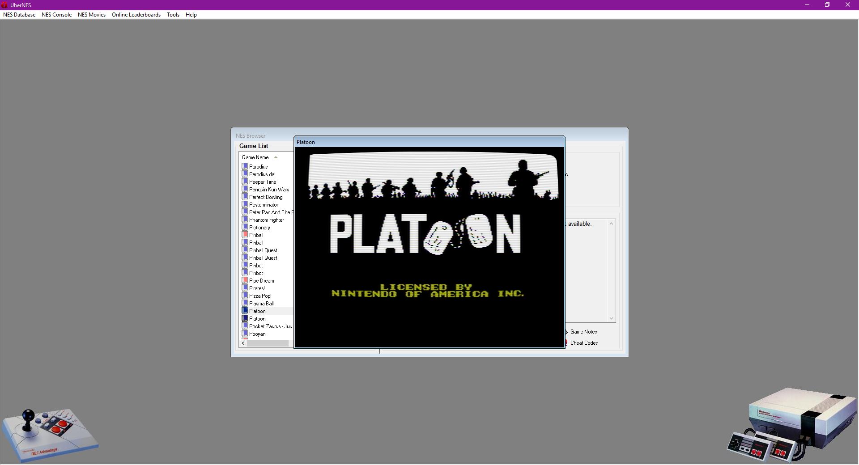Click the cartridge icon beside Plasma Ball

coord(245,303)
